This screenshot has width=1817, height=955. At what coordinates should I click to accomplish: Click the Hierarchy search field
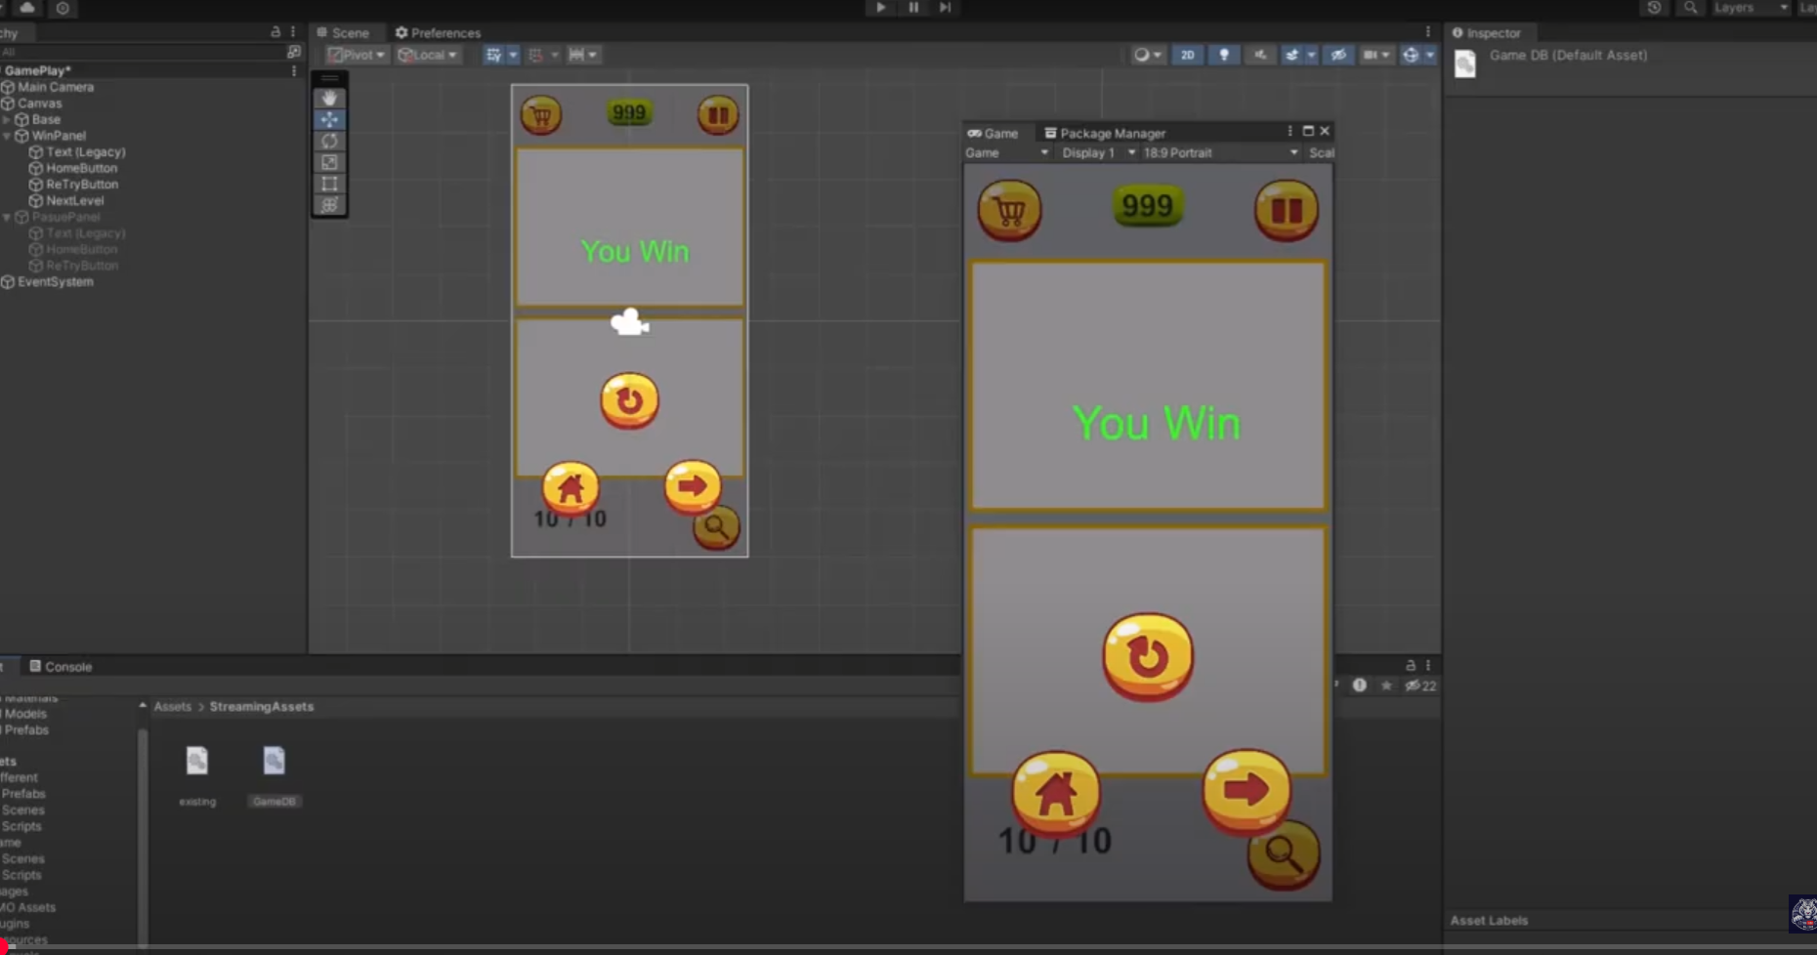[142, 52]
